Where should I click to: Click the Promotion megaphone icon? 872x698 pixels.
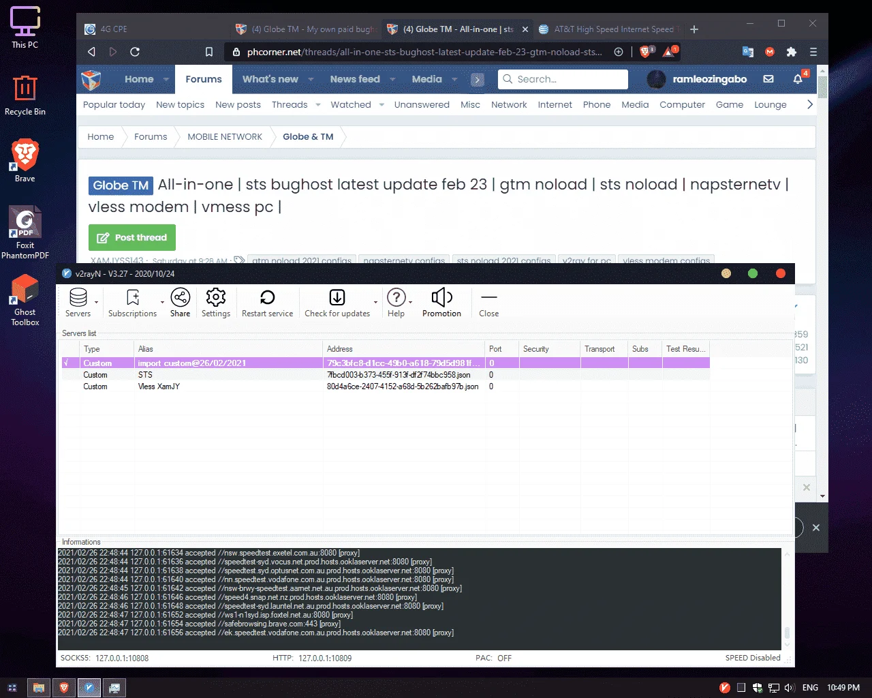(x=441, y=303)
